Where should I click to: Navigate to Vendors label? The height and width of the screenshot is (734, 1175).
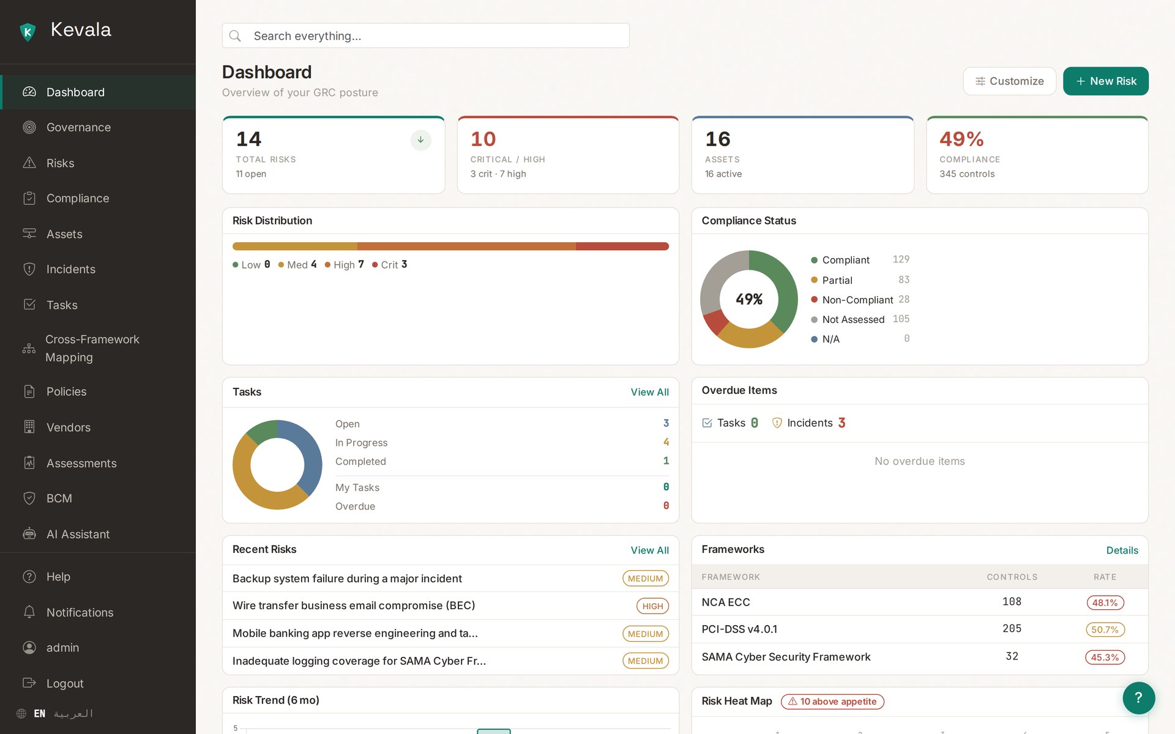click(x=69, y=428)
